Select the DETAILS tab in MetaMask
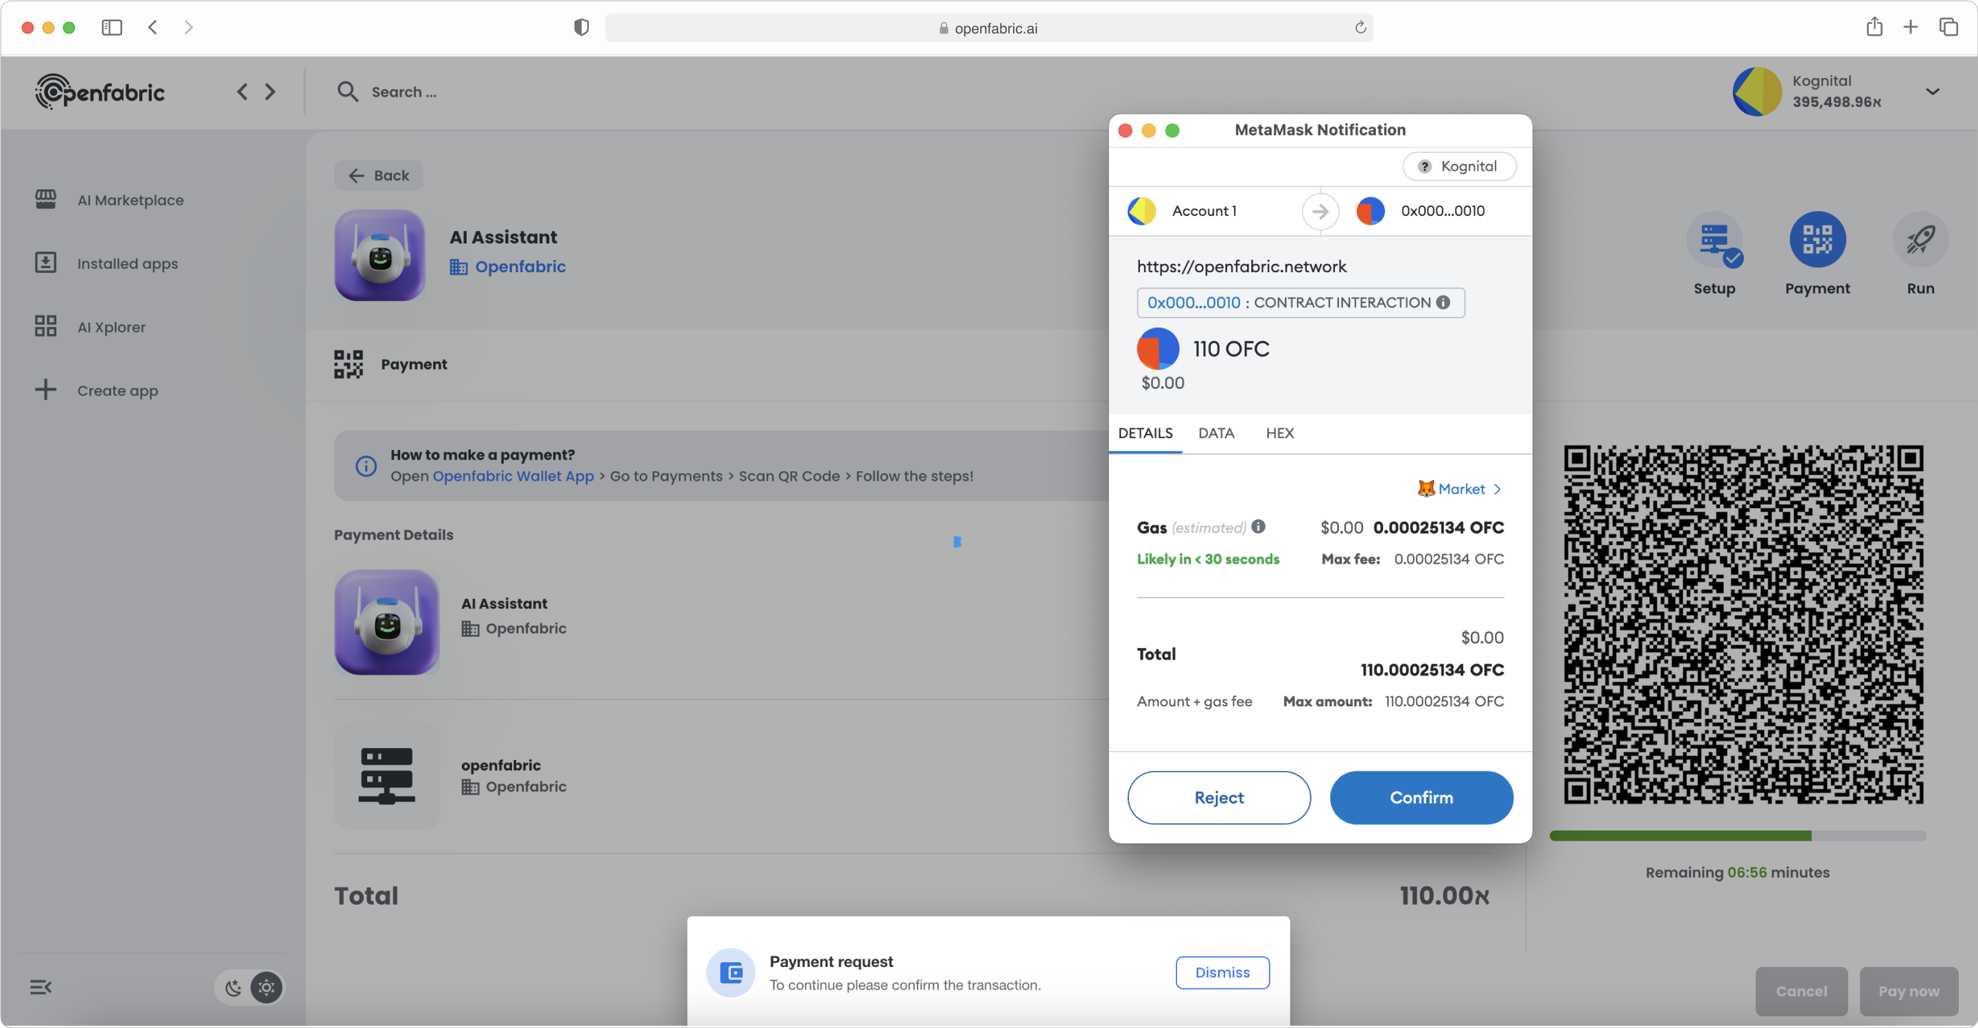Image resolution: width=1978 pixels, height=1028 pixels. click(x=1145, y=433)
